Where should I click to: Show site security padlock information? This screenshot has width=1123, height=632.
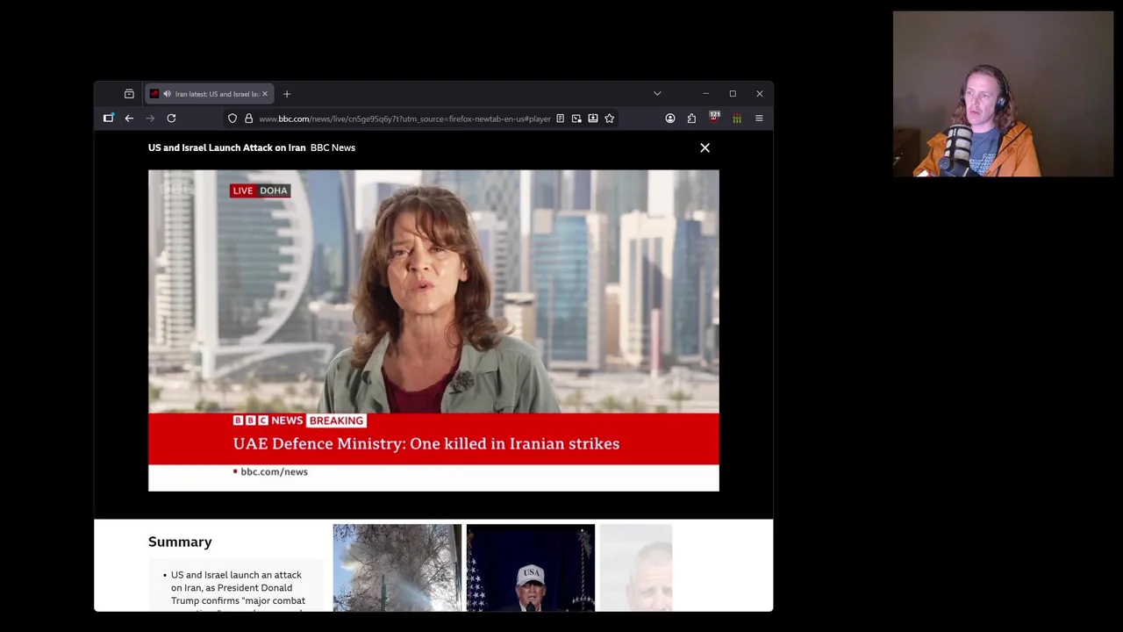click(248, 118)
